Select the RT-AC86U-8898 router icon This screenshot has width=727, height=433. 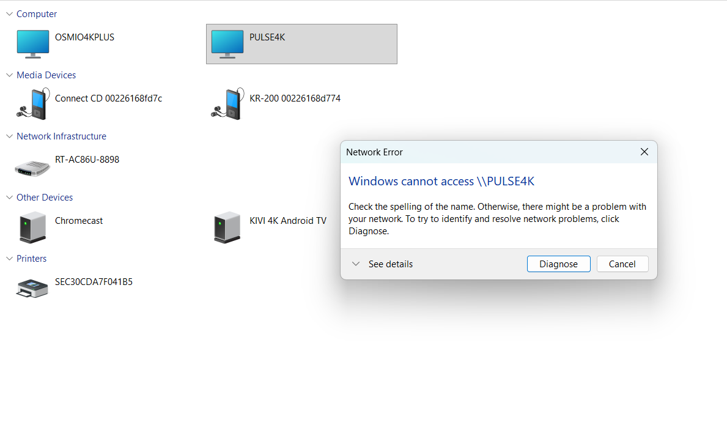[32, 168]
